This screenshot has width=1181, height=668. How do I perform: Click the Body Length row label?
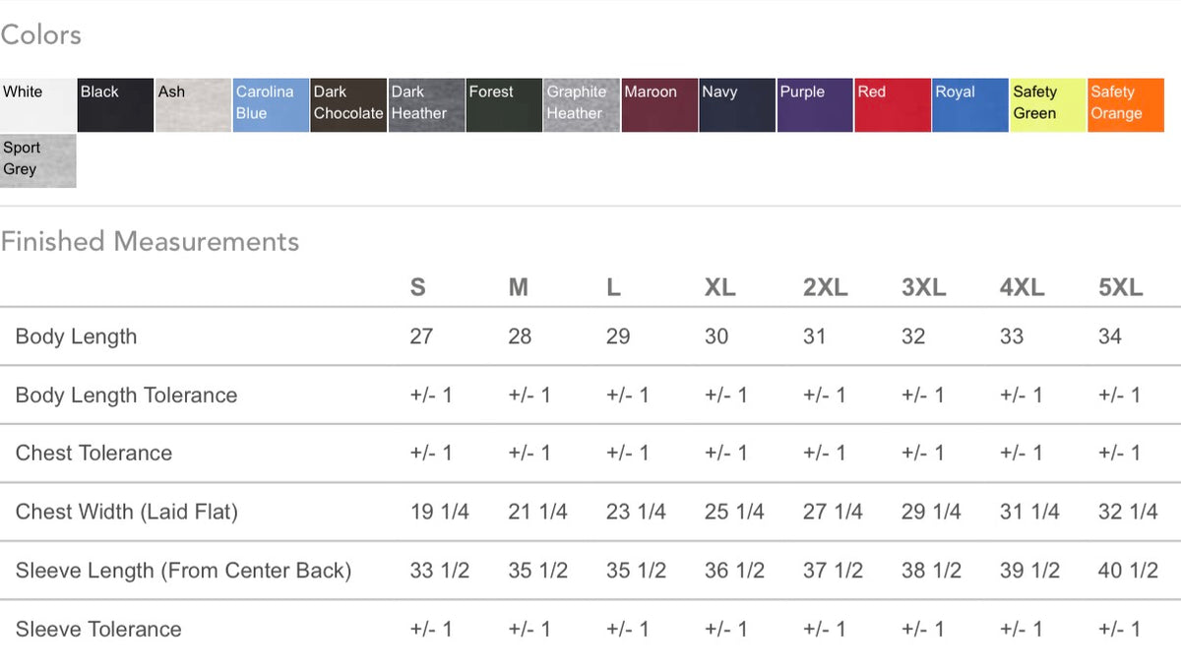tap(76, 336)
